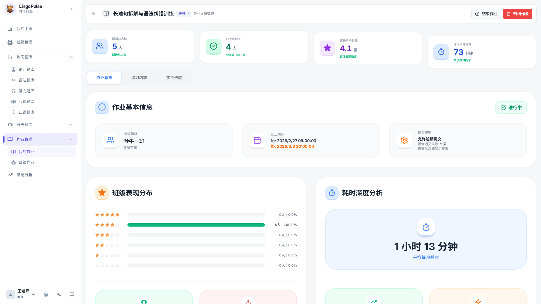The width and height of the screenshot is (541, 304).
Task: Click the calendar icon in 起止时间 card
Action: coord(257,140)
